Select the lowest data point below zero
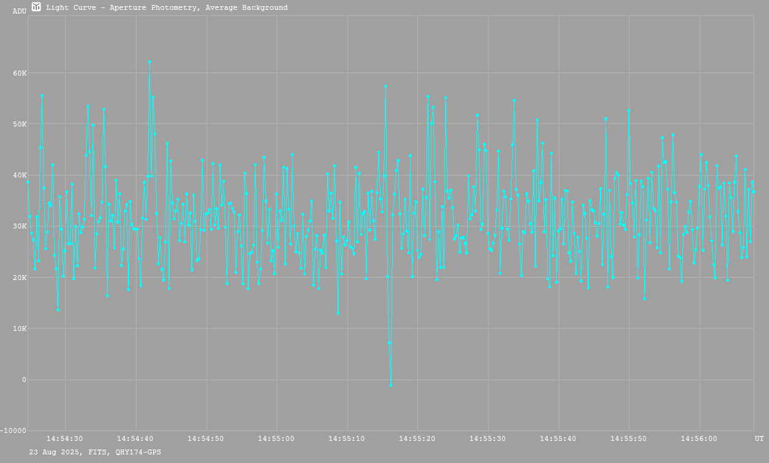The image size is (769, 463). pyautogui.click(x=391, y=385)
